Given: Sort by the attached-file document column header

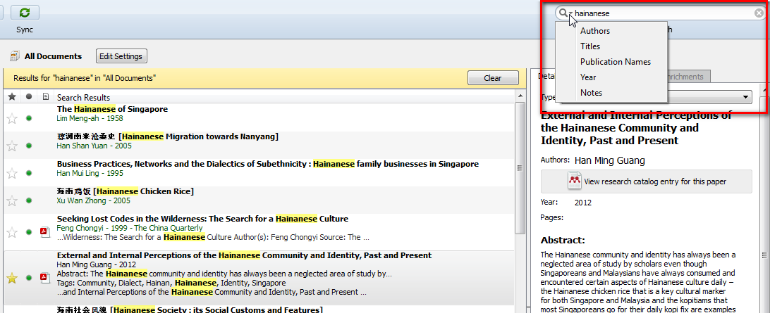Looking at the screenshot, I should click(45, 97).
